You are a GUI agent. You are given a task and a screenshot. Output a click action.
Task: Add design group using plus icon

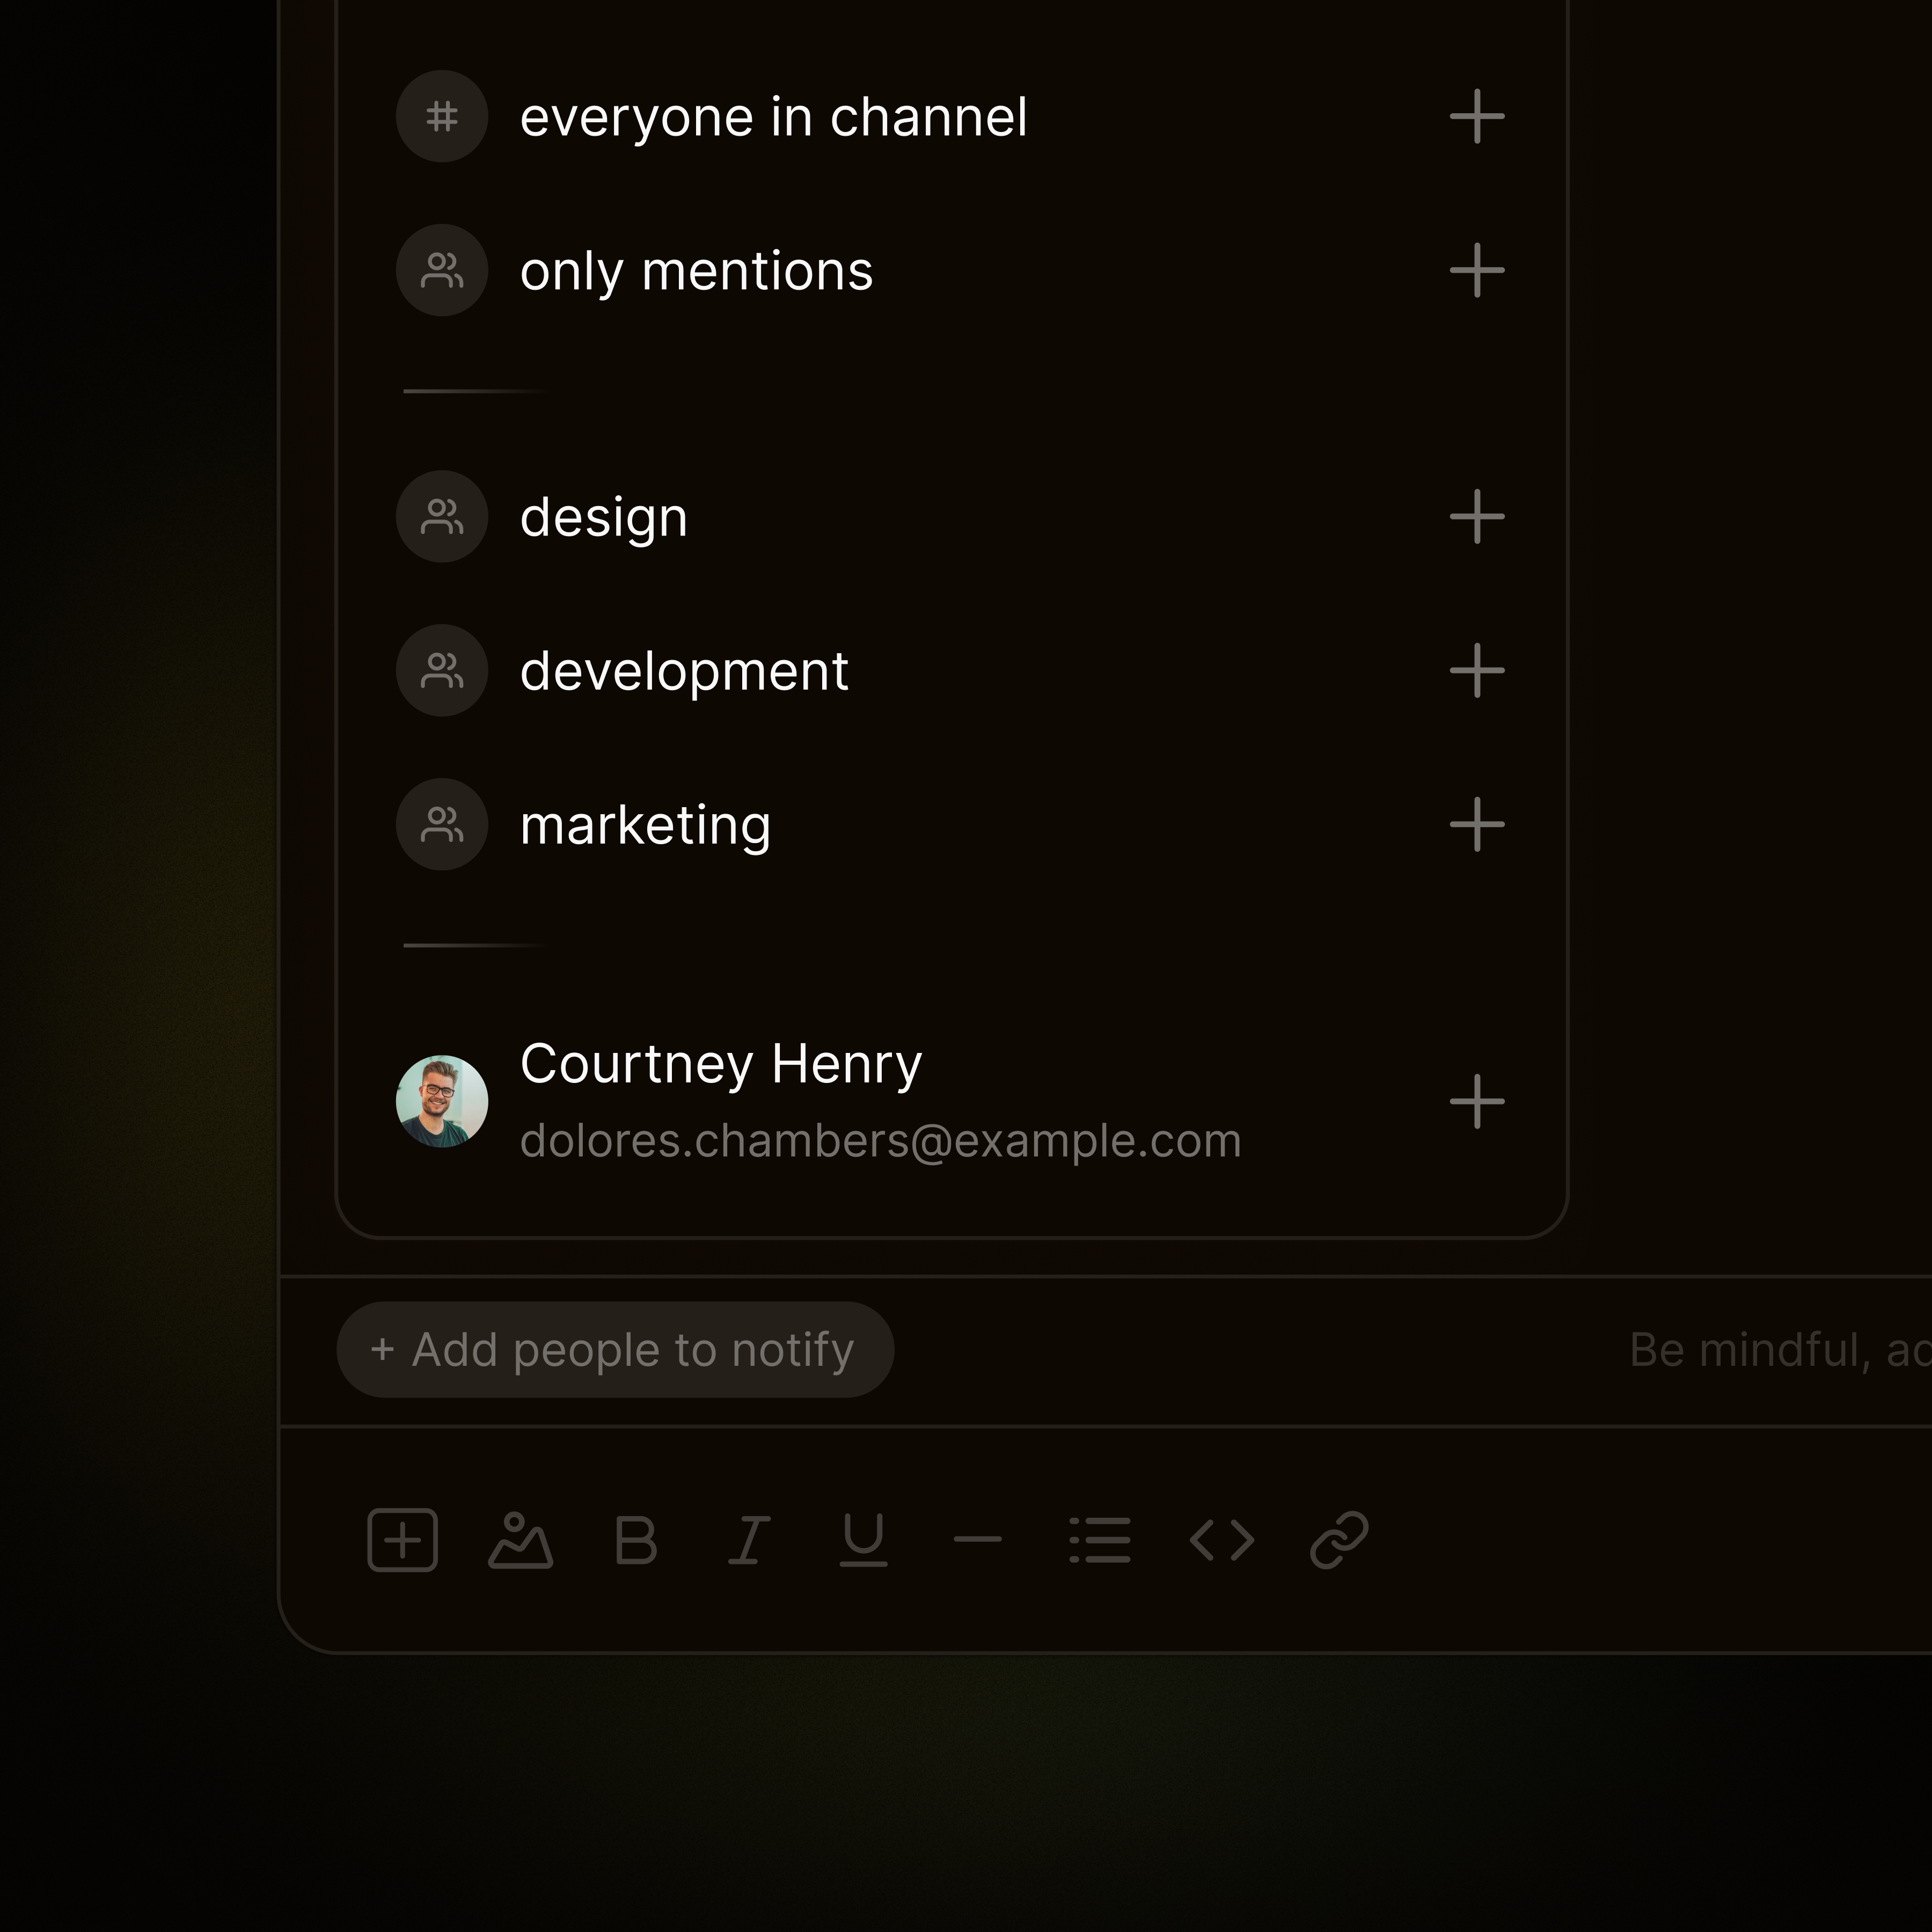point(1477,517)
